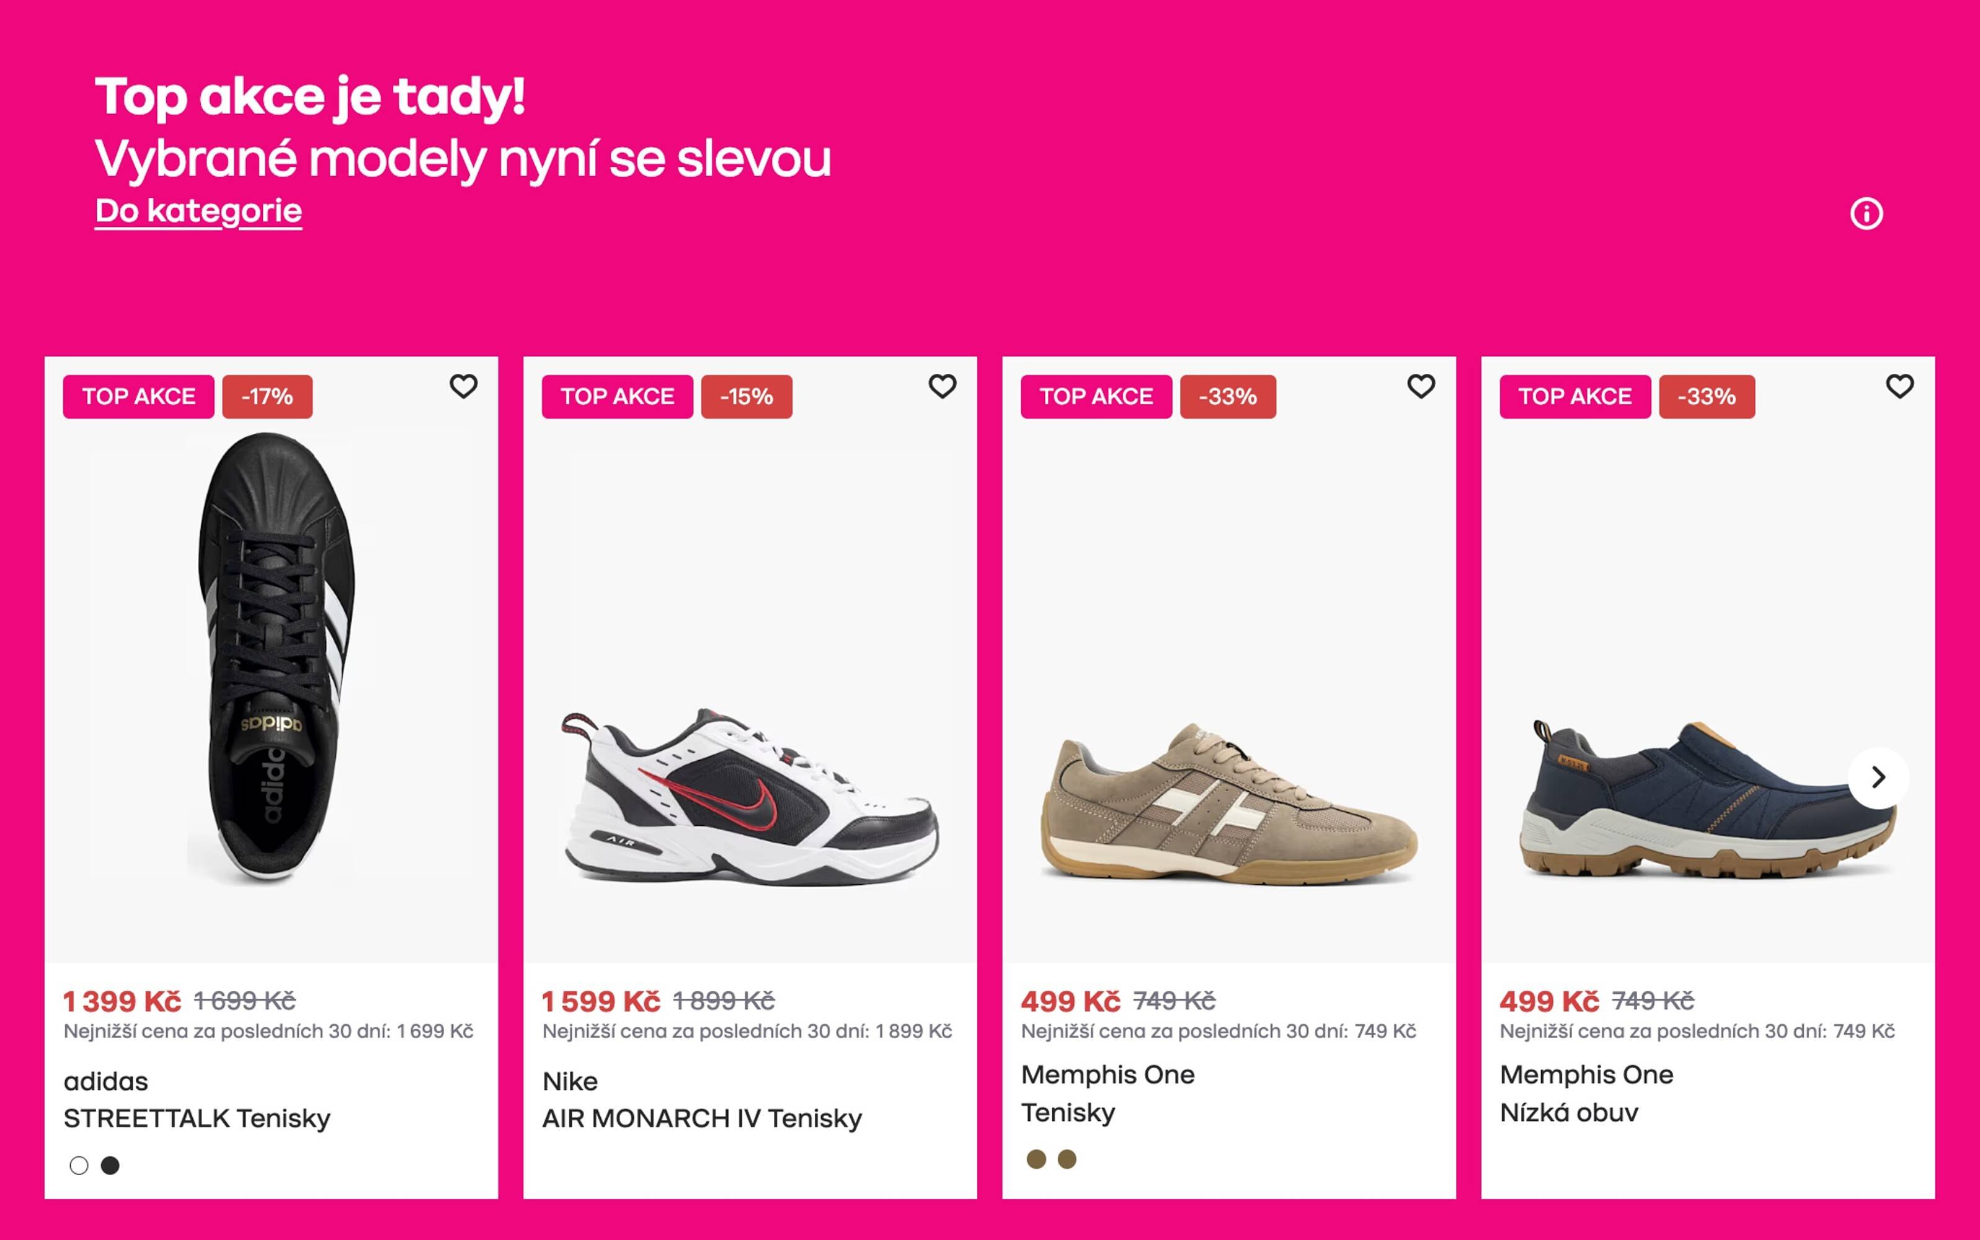
Task: Click the "AIR MONARCH IV Tenisky" product title
Action: point(702,1118)
